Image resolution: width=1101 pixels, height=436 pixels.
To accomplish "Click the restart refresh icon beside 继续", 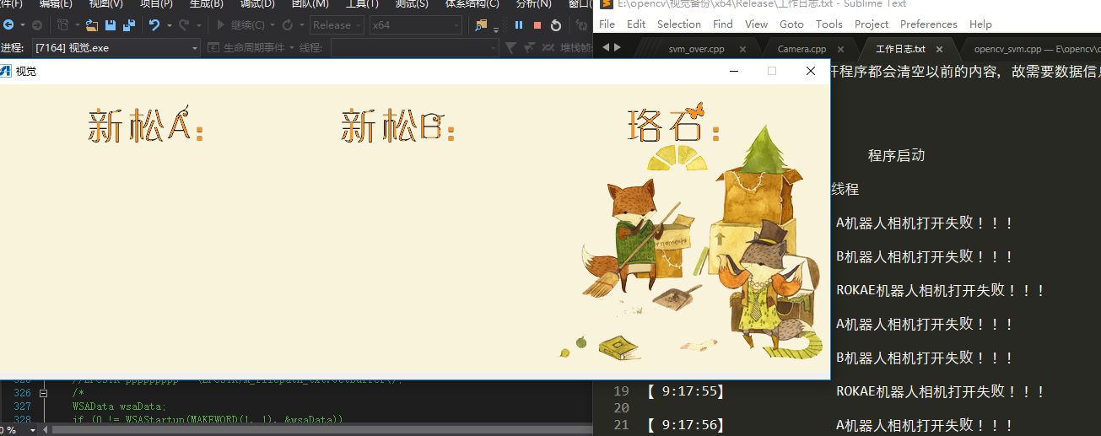I will pos(288,25).
